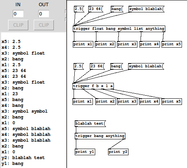Click console line 'x4: 2.5'
The height and width of the screenshot is (168, 187).
point(11,47)
